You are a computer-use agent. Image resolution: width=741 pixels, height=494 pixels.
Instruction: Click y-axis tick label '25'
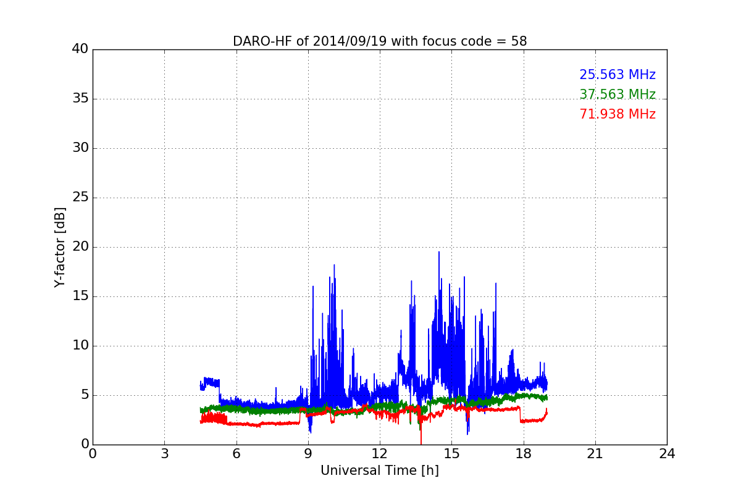point(80,198)
